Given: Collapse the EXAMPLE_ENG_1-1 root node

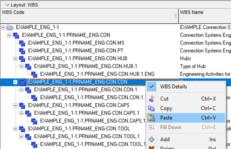Looking at the screenshot, I should 3,27.
